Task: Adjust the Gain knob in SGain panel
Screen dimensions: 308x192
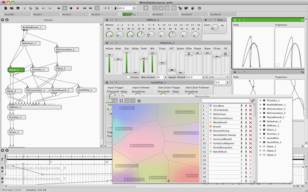Action: coord(215,28)
